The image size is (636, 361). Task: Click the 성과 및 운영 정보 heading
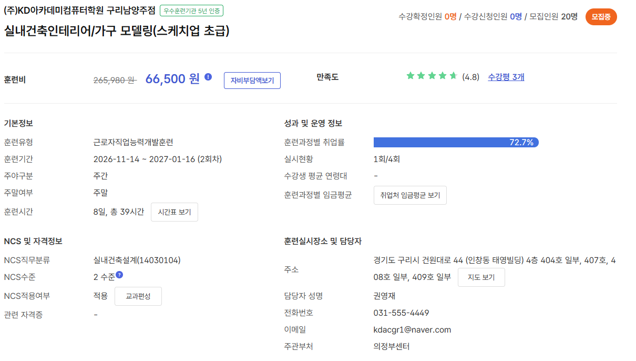[313, 123]
